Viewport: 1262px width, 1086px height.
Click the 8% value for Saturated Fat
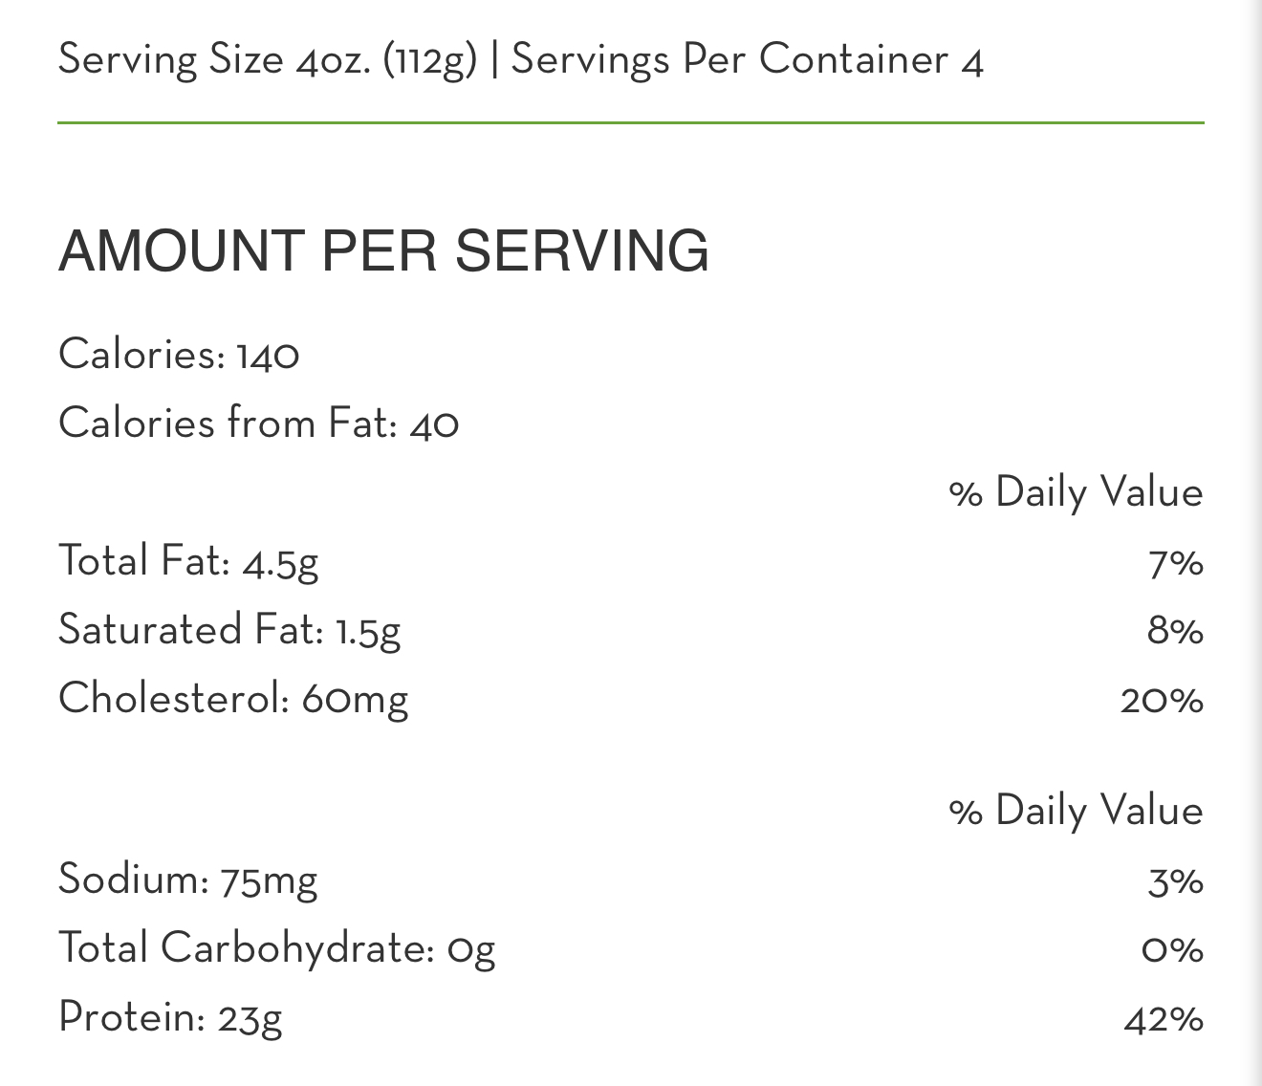point(1175,632)
